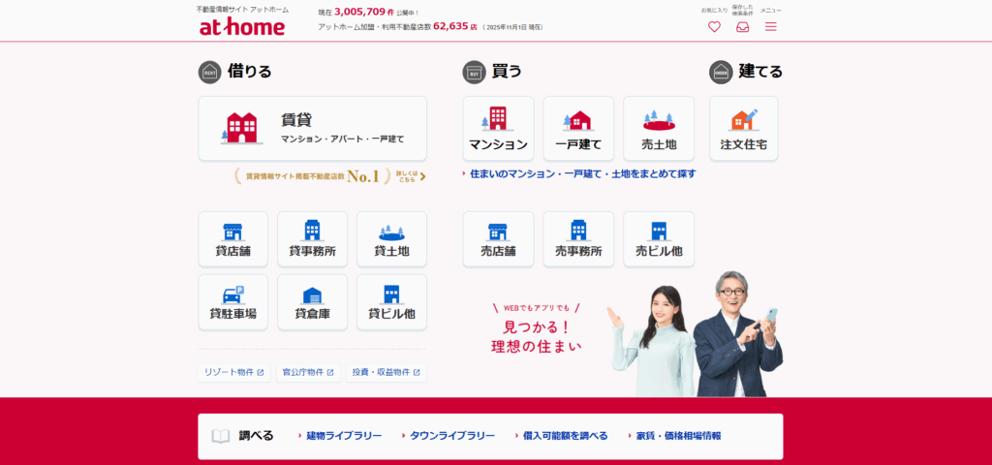
Task: Click the 売店舗 store for sale tile
Action: [x=498, y=239]
